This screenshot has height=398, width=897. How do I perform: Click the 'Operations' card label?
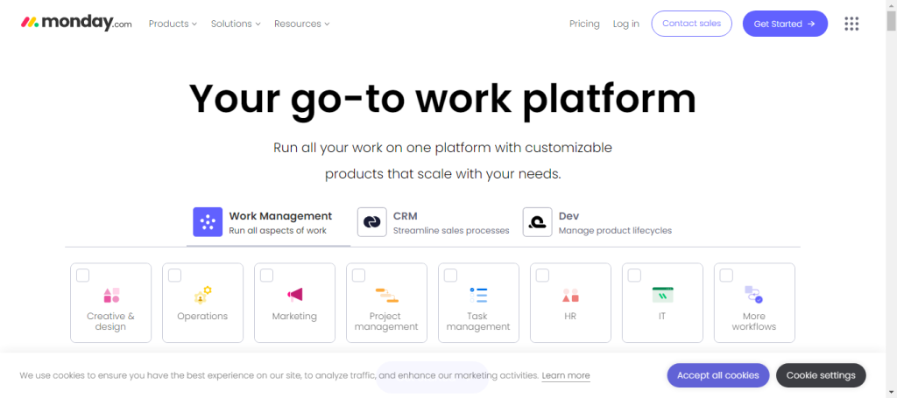point(202,317)
